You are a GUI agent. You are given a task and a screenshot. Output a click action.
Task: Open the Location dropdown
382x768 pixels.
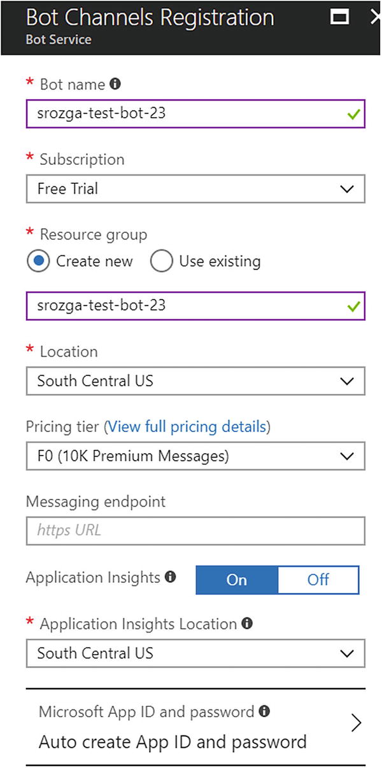coord(195,381)
